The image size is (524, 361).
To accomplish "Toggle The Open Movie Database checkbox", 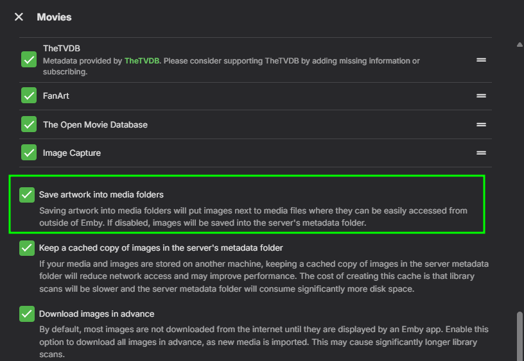I will [29, 124].
